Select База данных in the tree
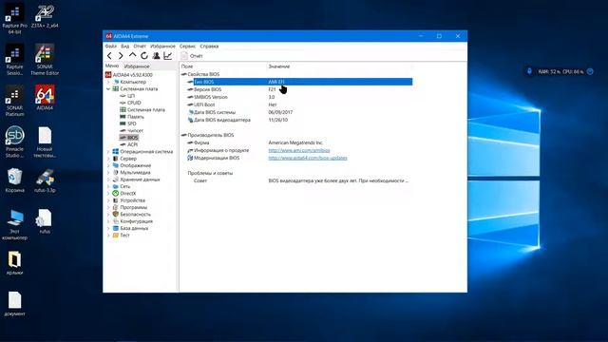The image size is (608, 342). (134, 228)
